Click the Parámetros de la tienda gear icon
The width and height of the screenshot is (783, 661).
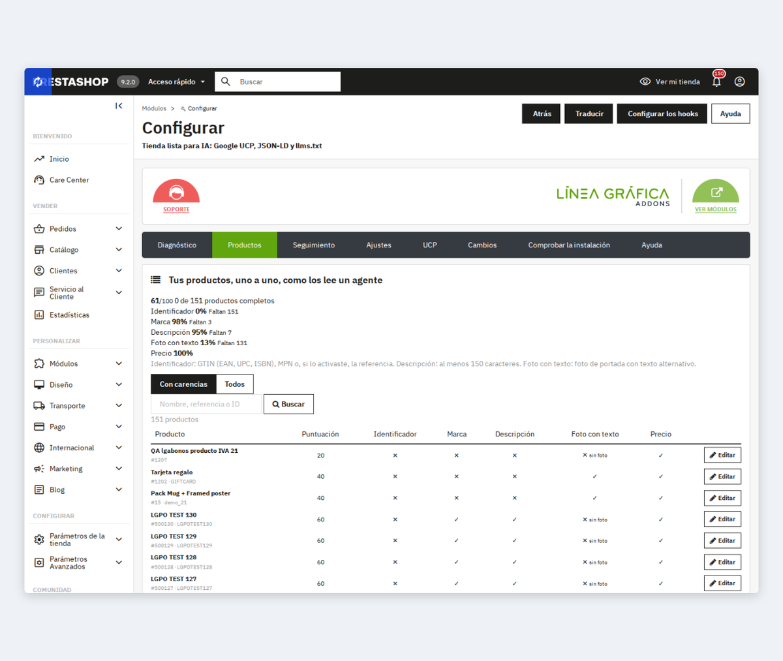[39, 540]
